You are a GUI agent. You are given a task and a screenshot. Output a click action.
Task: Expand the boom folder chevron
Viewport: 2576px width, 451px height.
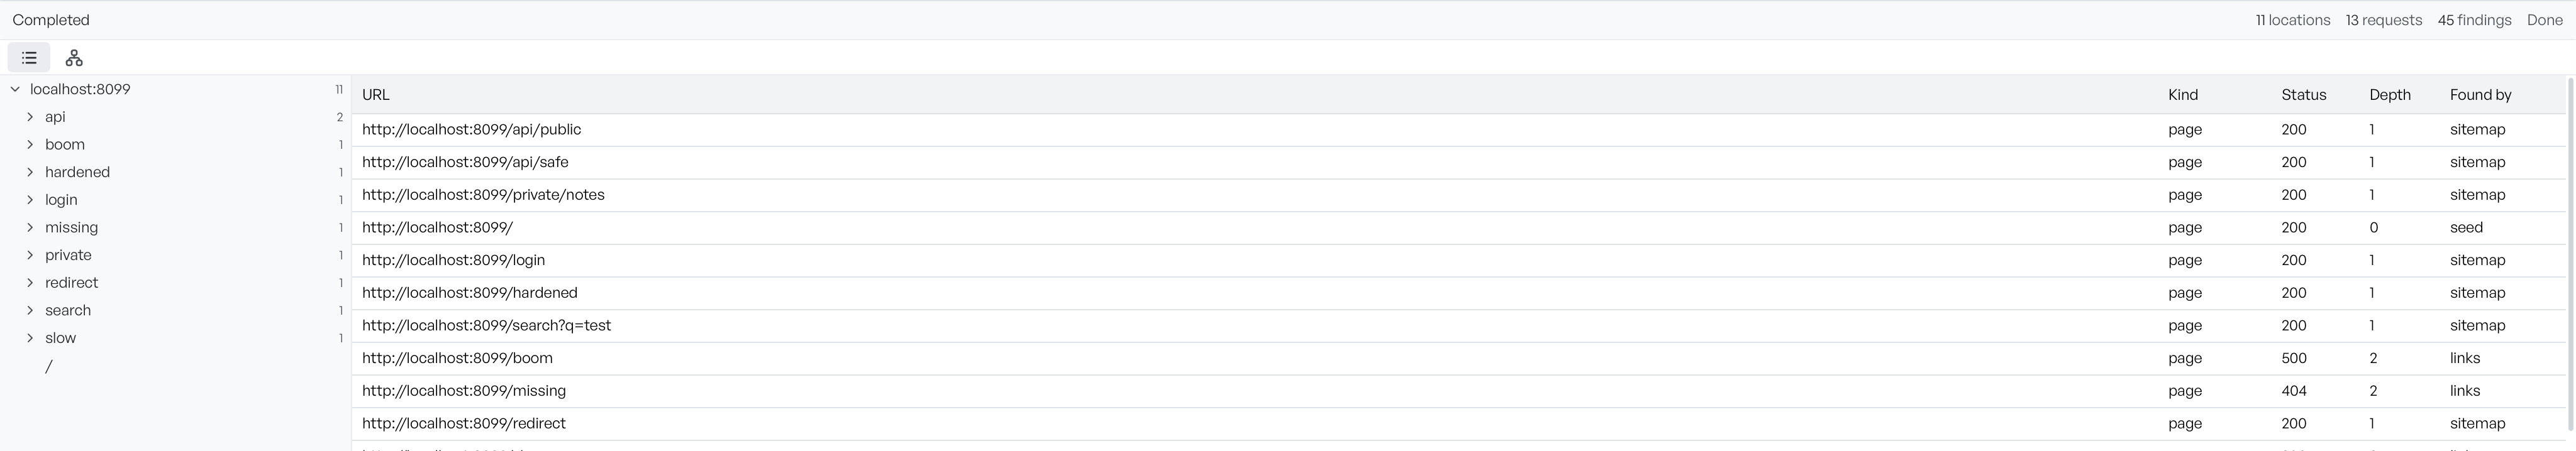[x=30, y=144]
